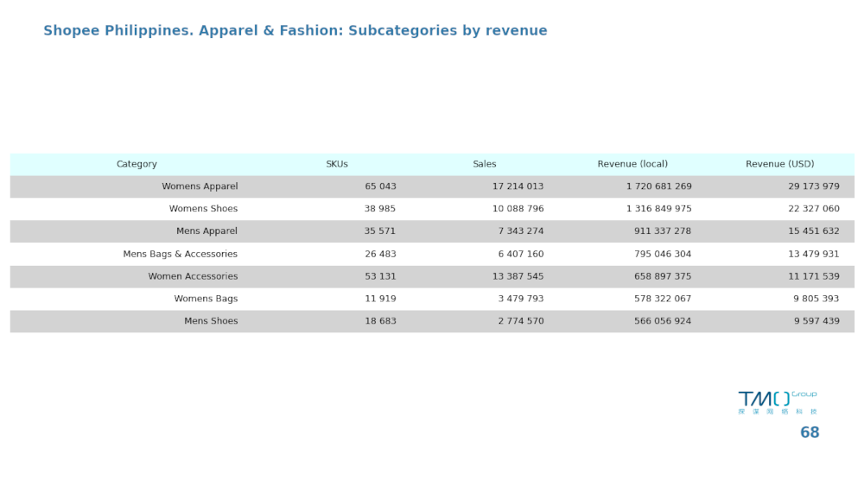Click sales figure 17 214 013
Screen dimensions: 864x486
518,186
